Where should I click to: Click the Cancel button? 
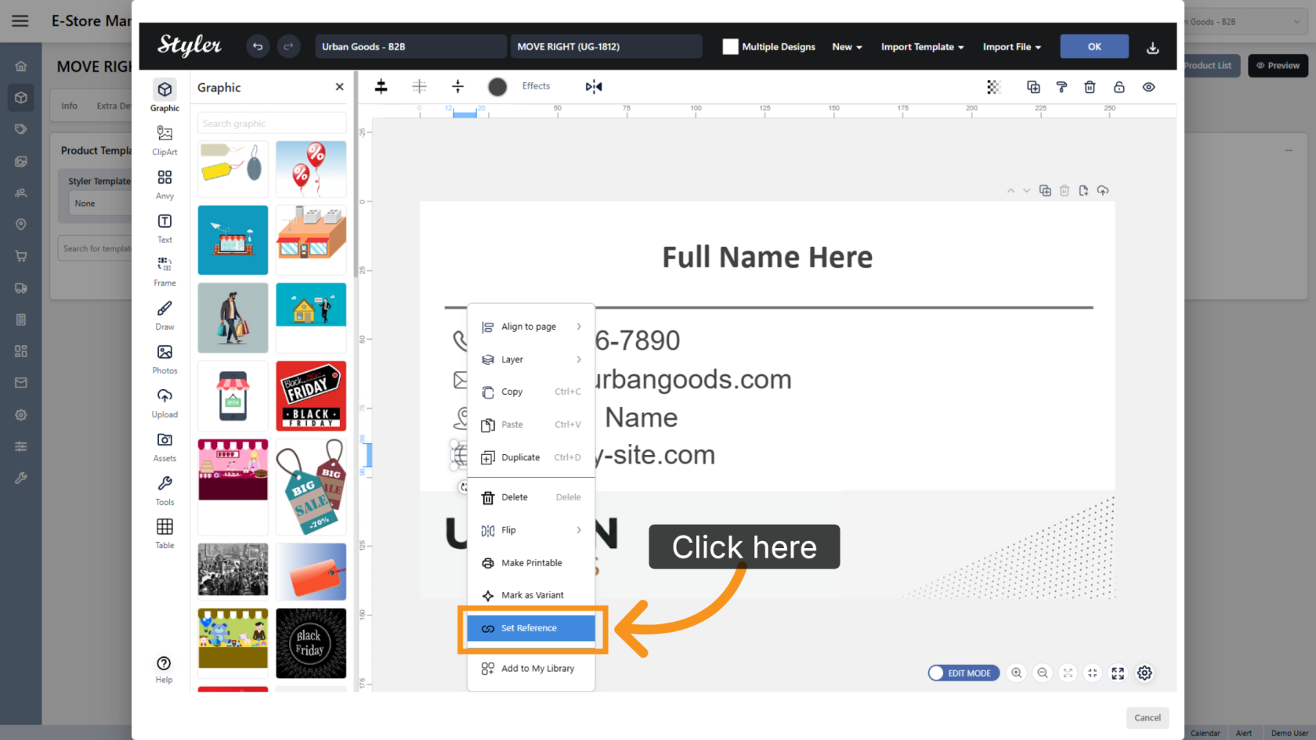point(1148,718)
